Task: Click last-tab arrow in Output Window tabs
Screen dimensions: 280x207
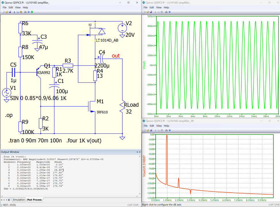Action: click(x=9, y=200)
